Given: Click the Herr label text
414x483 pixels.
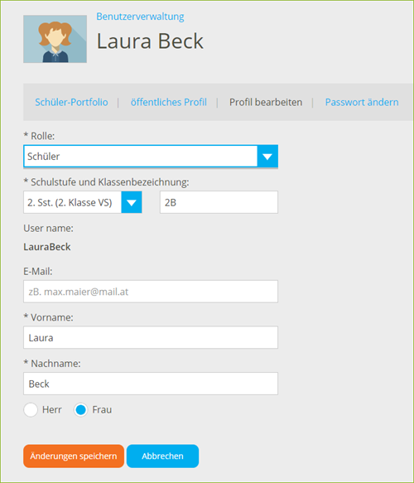Looking at the screenshot, I should coord(51,410).
